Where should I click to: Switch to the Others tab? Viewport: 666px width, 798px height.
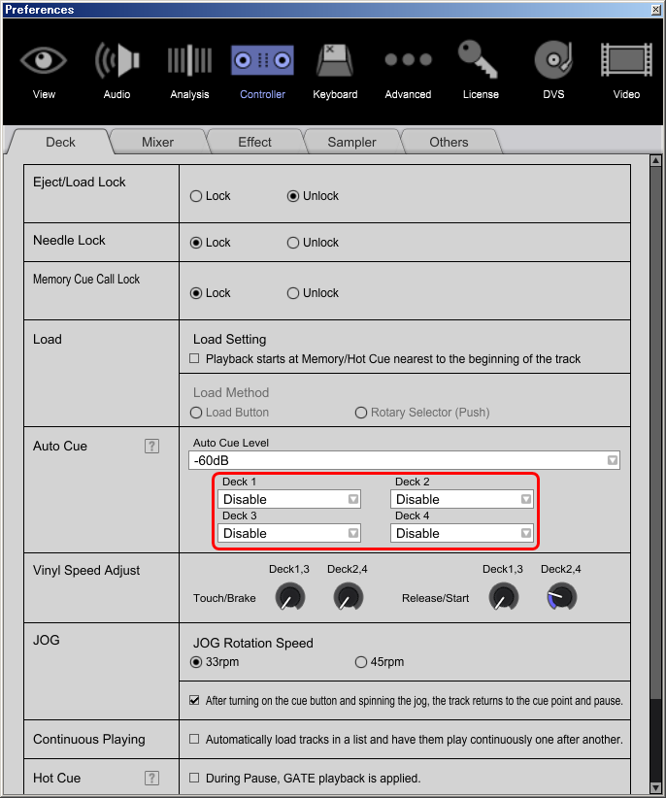coord(449,142)
